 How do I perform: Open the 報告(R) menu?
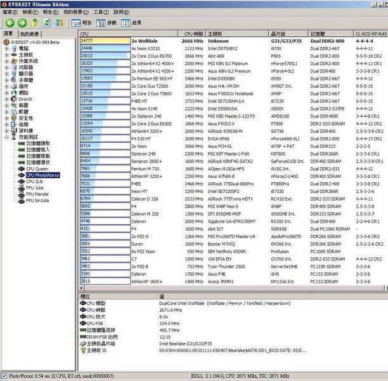click(x=51, y=12)
